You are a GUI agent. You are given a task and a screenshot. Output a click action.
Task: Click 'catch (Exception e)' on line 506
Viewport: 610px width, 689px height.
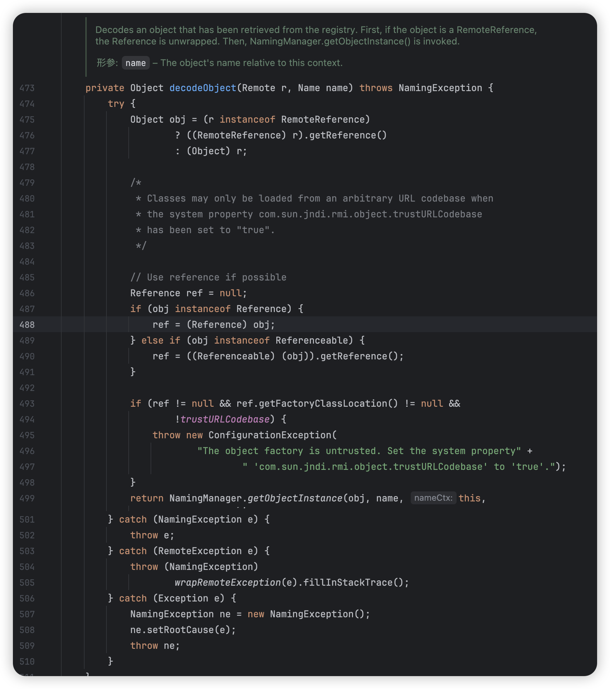click(x=172, y=598)
